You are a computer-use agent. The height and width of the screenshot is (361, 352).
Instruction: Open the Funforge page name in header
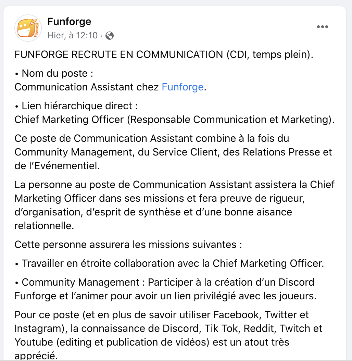tap(69, 22)
